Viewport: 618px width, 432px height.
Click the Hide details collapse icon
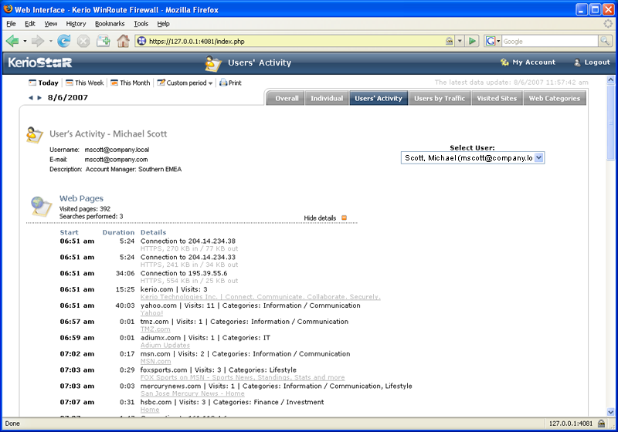tap(344, 218)
